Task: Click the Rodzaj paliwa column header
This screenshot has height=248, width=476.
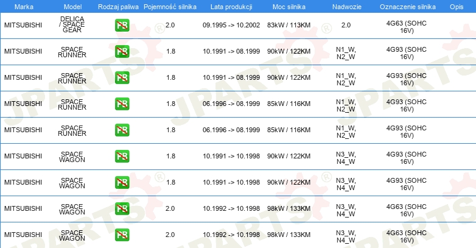Action: (x=119, y=7)
